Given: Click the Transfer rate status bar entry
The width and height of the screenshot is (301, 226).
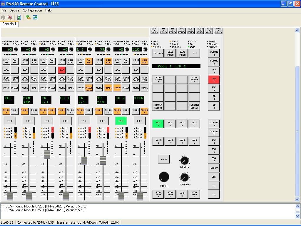Looking at the screenshot, I should pyautogui.click(x=88, y=222).
